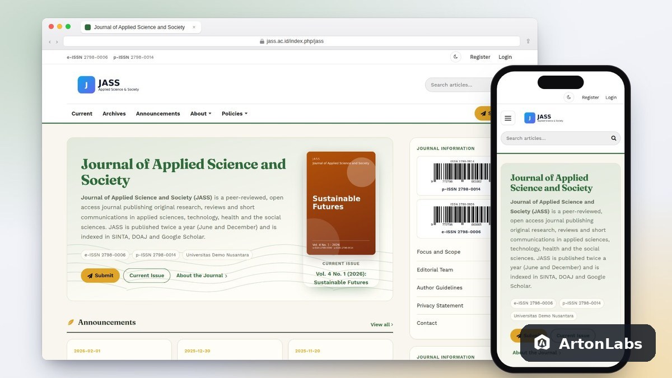Image resolution: width=672 pixels, height=378 pixels.
Task: Select the Journal of Applied Science and Society browser tab
Action: click(x=142, y=27)
